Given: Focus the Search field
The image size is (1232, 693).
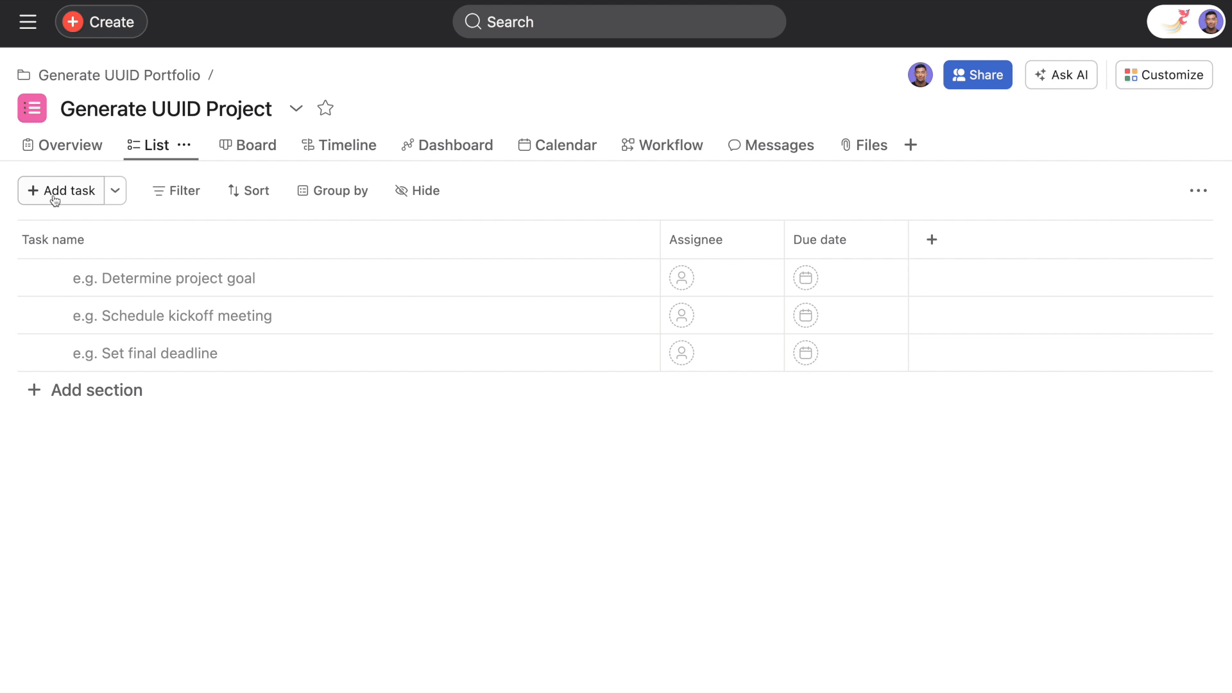Looking at the screenshot, I should pyautogui.click(x=619, y=22).
